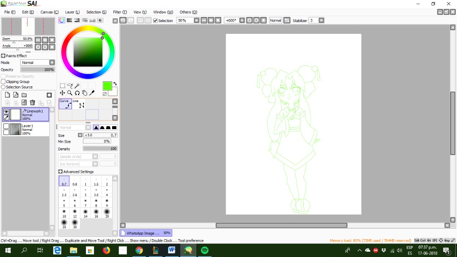Show the swatches panel
Viewport: 457px width, 257px height.
pos(92,20)
